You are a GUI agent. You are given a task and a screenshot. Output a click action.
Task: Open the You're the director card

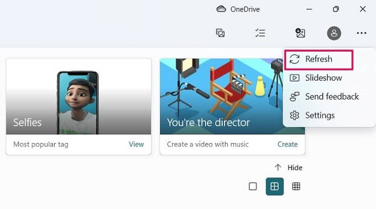(x=232, y=96)
